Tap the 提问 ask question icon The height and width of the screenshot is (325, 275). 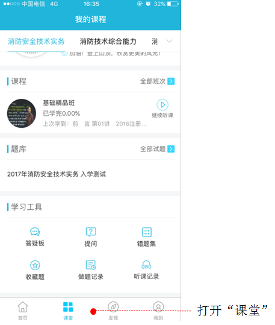(91, 237)
